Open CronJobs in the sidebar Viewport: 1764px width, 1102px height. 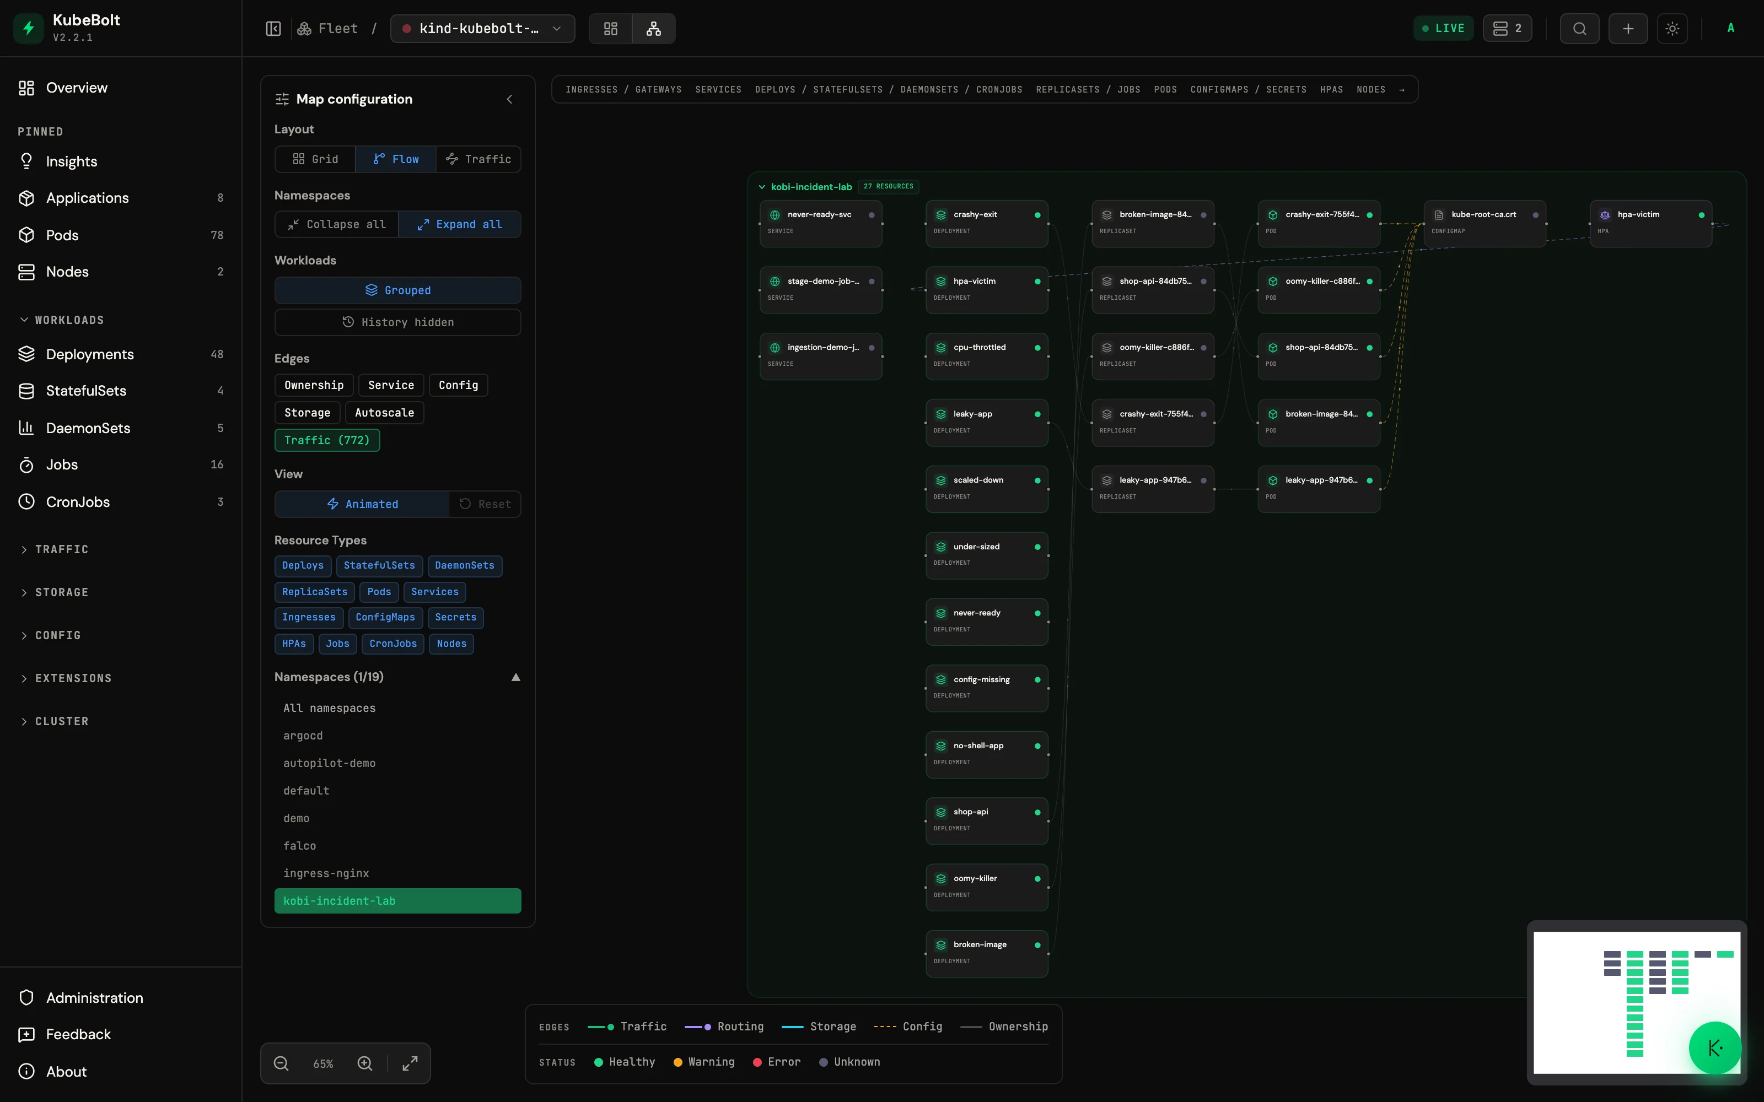(x=121, y=501)
